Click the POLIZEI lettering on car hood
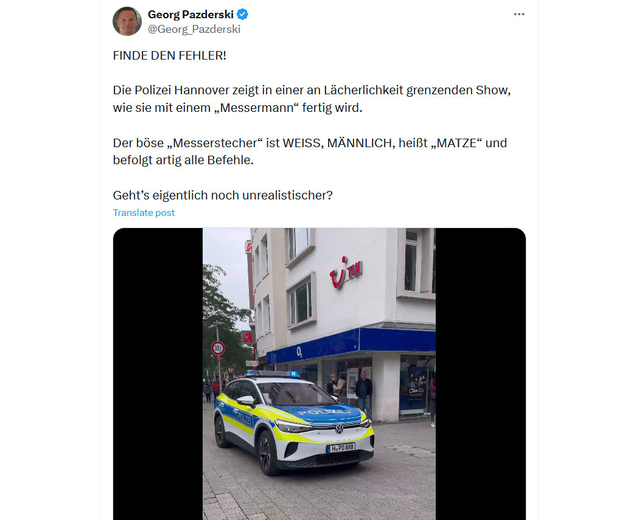 pos(324,412)
